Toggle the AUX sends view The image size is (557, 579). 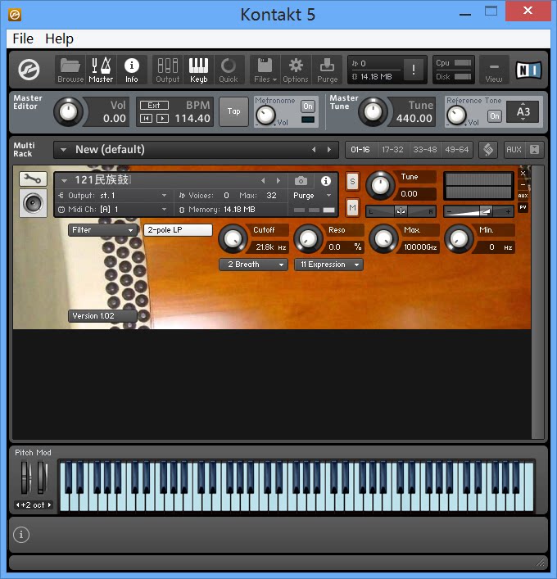pyautogui.click(x=514, y=150)
